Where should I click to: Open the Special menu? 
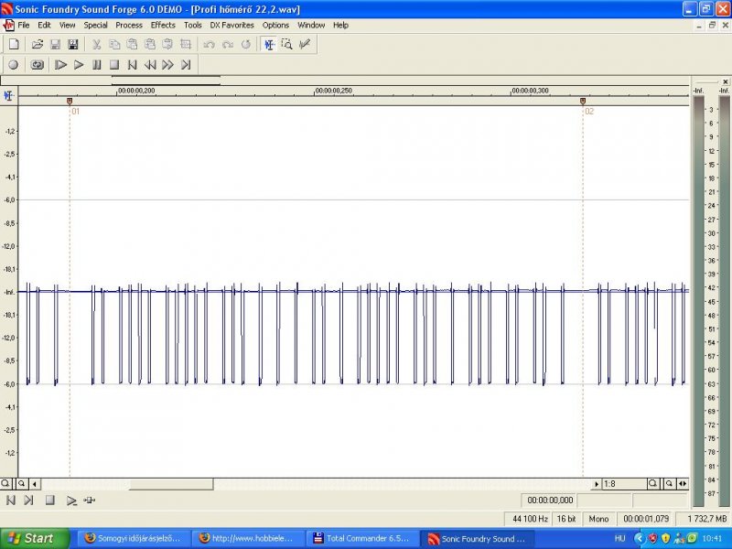point(96,26)
